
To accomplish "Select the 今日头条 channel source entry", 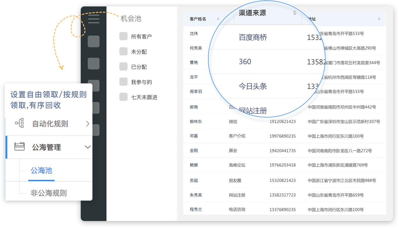I will point(253,86).
